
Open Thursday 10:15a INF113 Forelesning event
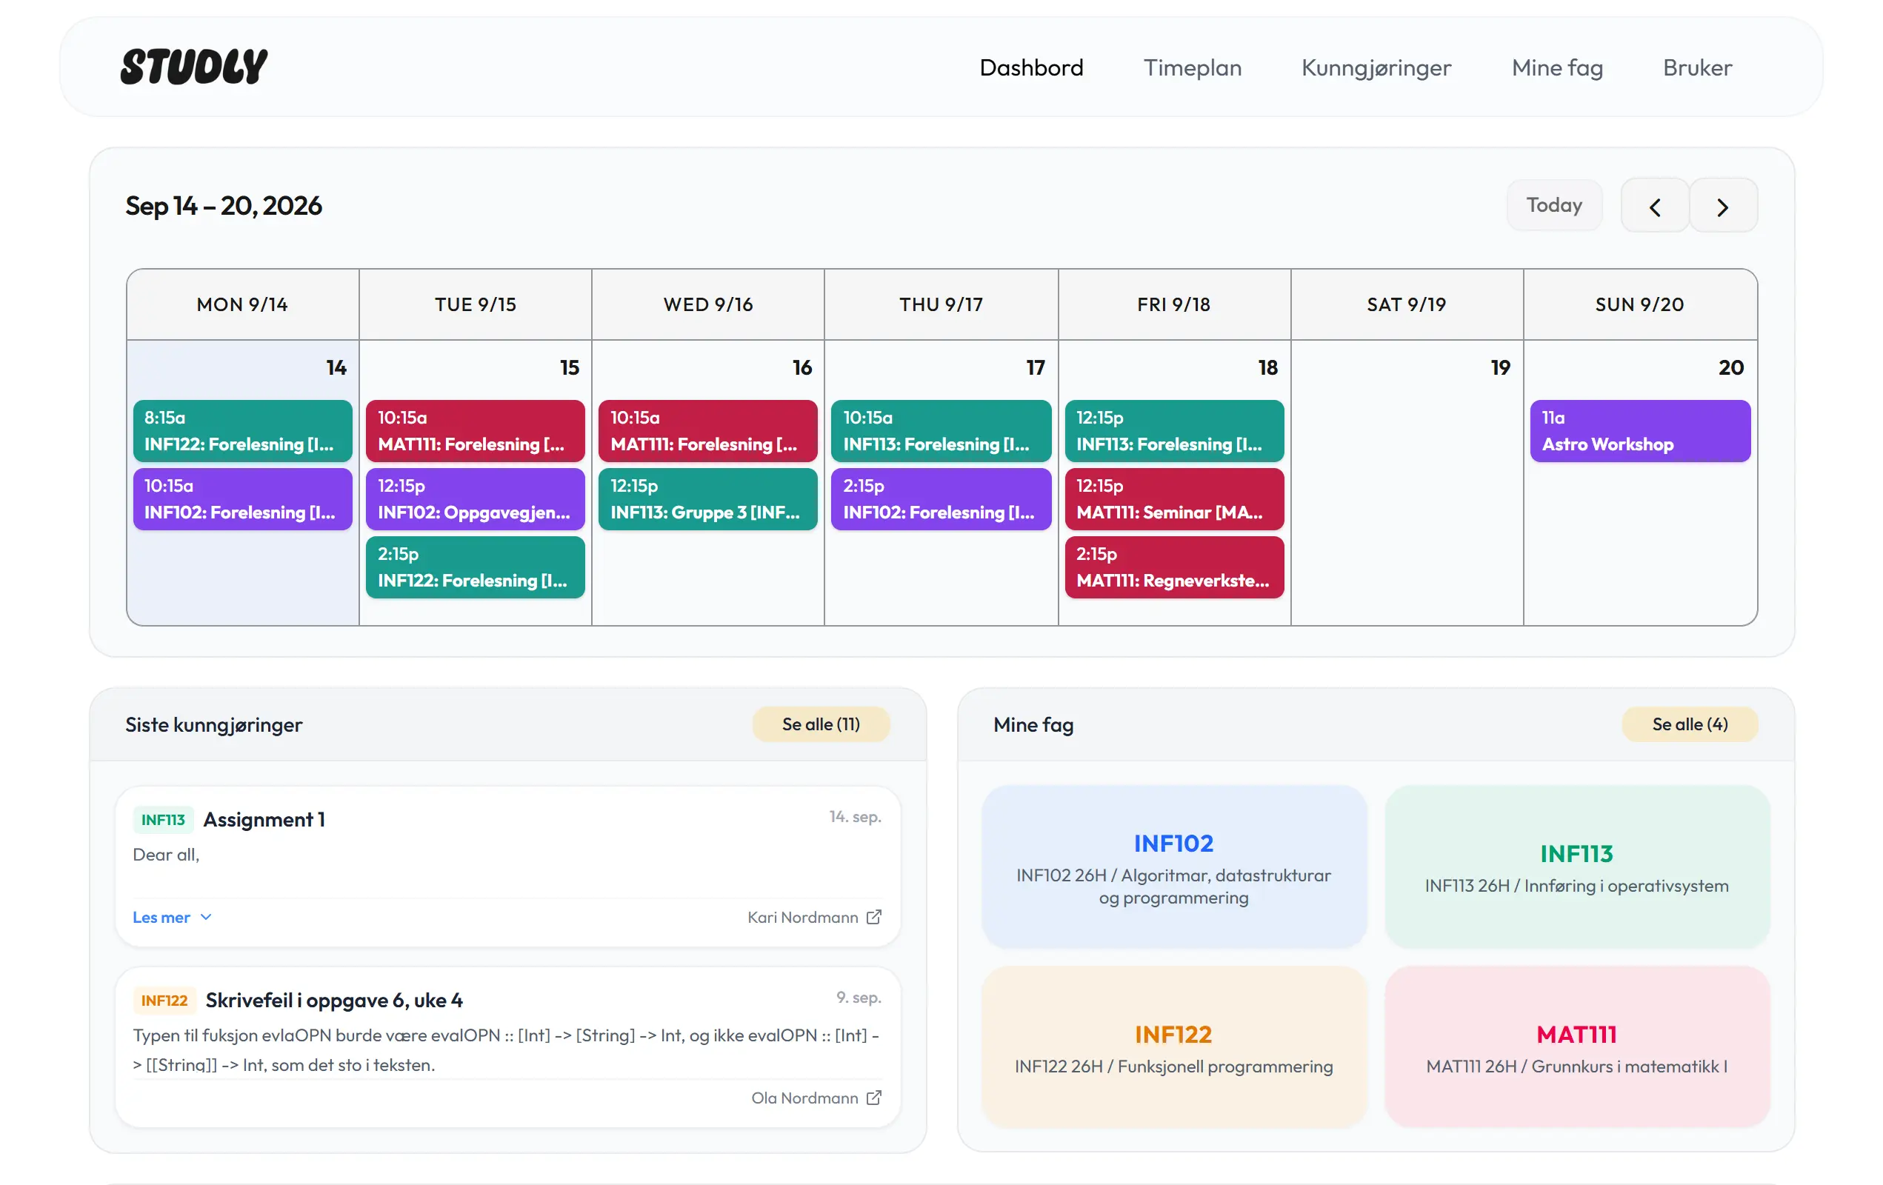(941, 431)
